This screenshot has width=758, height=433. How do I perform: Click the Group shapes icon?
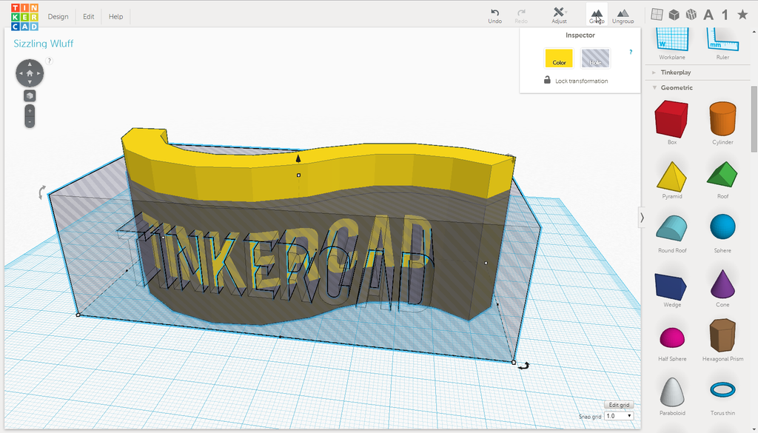tap(597, 14)
